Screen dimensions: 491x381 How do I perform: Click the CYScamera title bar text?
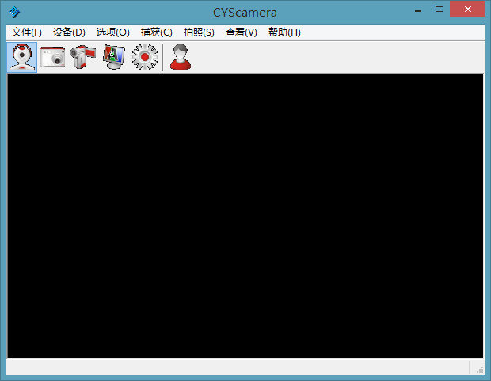245,13
